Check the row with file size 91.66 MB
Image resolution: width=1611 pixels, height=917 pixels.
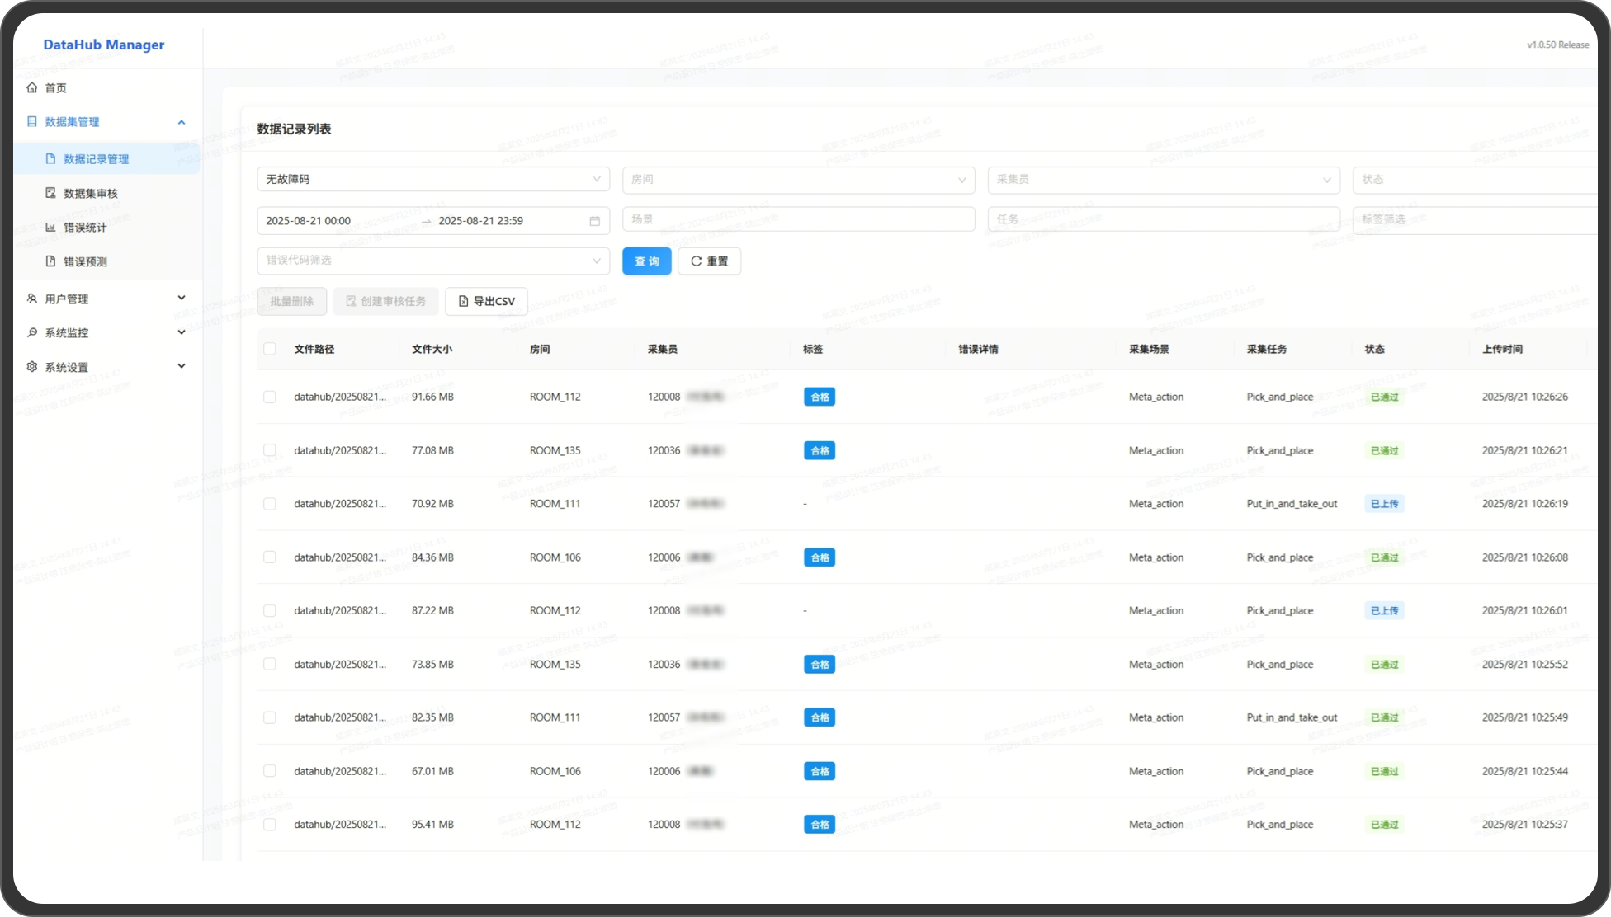point(270,397)
